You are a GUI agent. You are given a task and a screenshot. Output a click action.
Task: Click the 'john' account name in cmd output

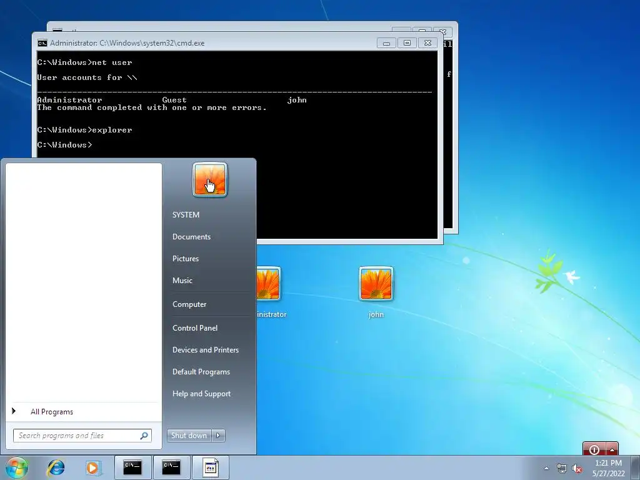[x=297, y=100]
